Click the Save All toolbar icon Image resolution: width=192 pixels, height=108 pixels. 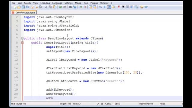point(28,7)
